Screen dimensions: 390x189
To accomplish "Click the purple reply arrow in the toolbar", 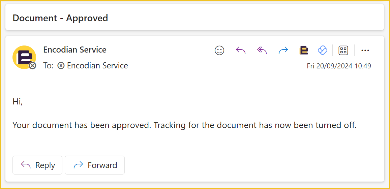I will click(x=241, y=51).
